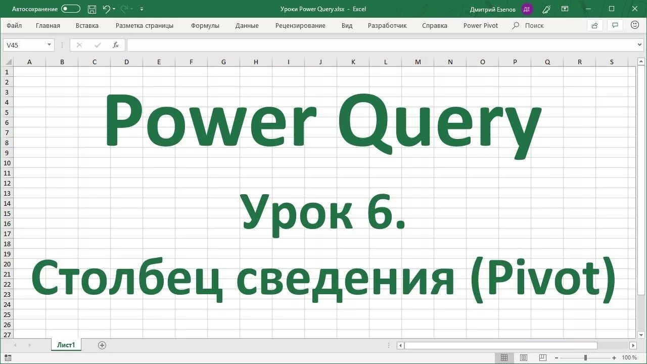Open the Вид tab

(x=347, y=26)
